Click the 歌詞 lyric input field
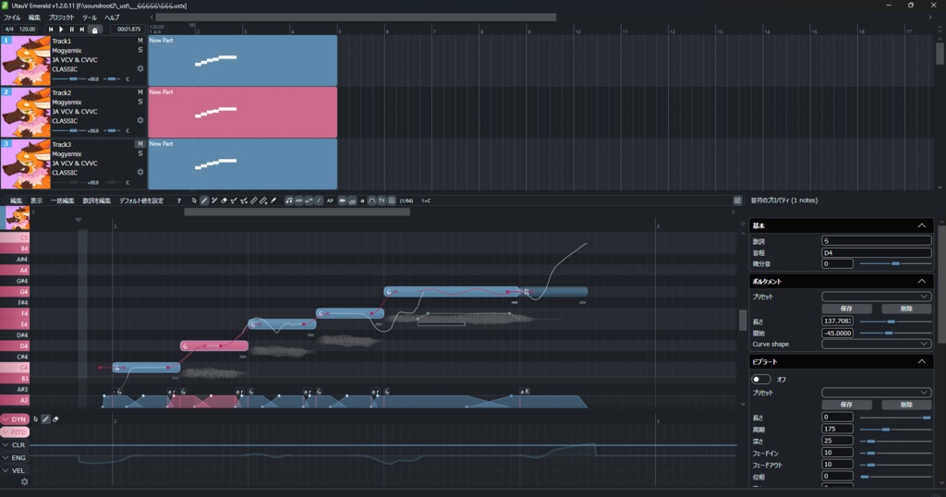Image resolution: width=946 pixels, height=497 pixels. (876, 240)
